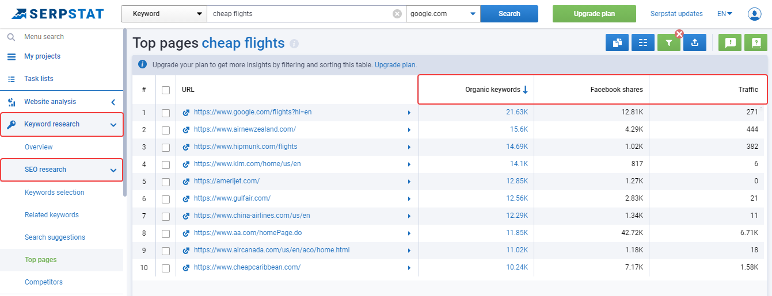
Task: Click the export upload button
Action: (x=695, y=43)
